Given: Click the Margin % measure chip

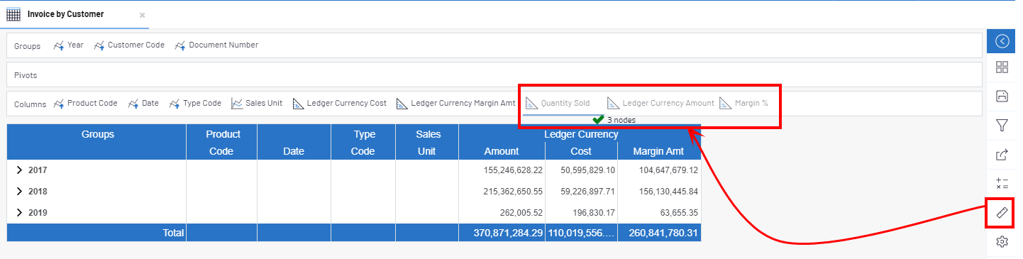Looking at the screenshot, I should [744, 104].
